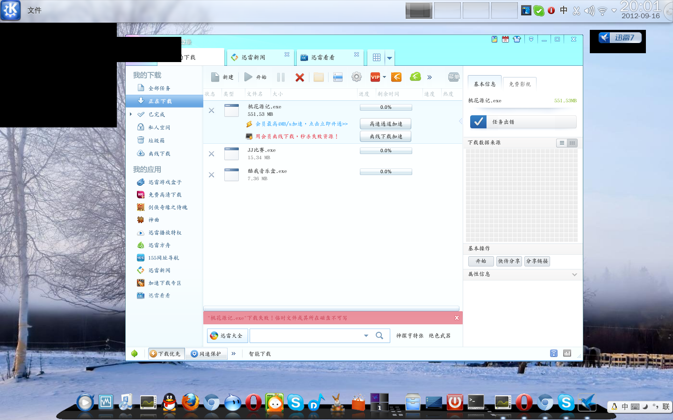The height and width of the screenshot is (420, 673).
Task: Toggle the 任务出错 checkmark box
Action: coord(478,122)
